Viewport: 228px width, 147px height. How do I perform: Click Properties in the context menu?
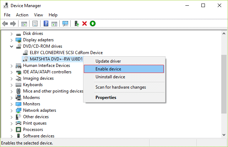pos(105,98)
